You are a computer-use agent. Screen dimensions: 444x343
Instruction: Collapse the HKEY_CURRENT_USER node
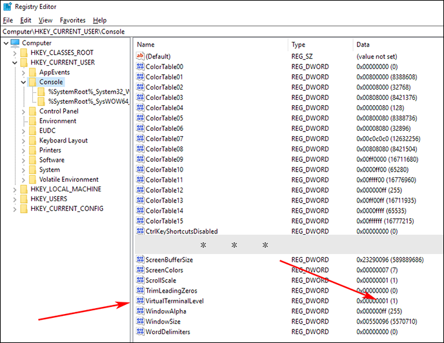pyautogui.click(x=15, y=63)
